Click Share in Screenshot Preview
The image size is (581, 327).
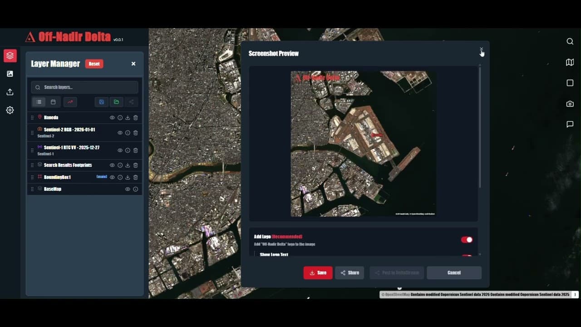(350, 272)
